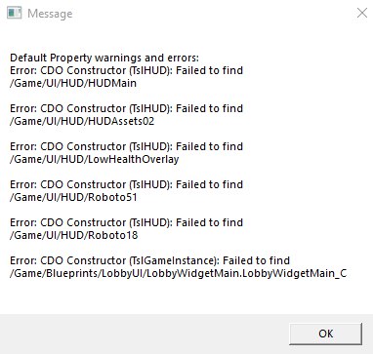Image resolution: width=373 pixels, height=354 pixels.
Task: Select the /Game/UI/HUD/HUDMain path text
Action: tap(73, 83)
